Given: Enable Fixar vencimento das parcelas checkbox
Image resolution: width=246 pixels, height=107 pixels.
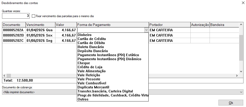Looking at the screenshot, I should click(x=34, y=16).
